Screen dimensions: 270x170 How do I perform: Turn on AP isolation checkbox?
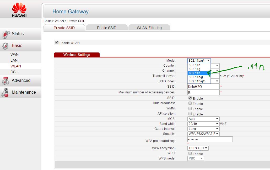[x=190, y=114]
